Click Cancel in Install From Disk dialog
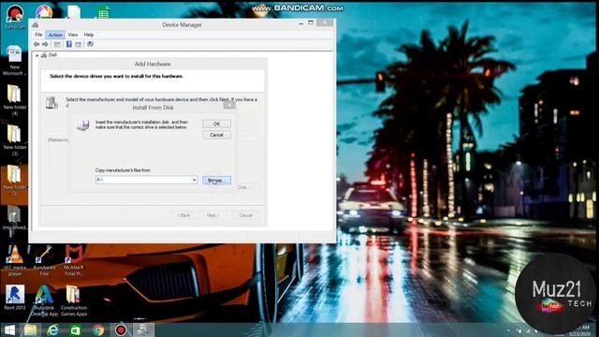Viewport: 599px width, 337px height. [x=216, y=135]
